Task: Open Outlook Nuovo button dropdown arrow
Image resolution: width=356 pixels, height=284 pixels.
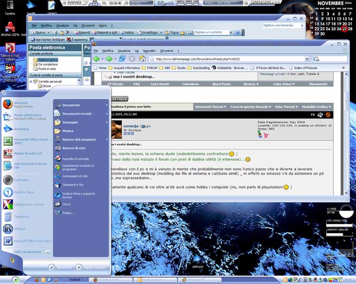Action: click(x=48, y=33)
